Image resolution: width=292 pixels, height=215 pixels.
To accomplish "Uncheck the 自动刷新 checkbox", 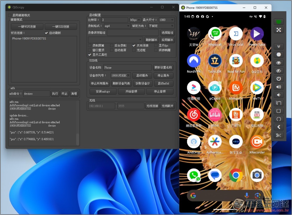I will pos(46,33).
